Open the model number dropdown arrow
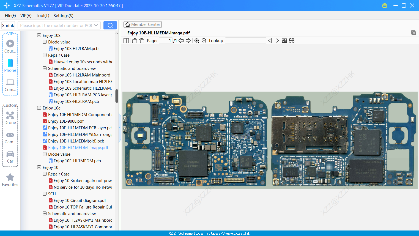Screen dimensions: 419x236 pyautogui.click(x=96, y=25)
